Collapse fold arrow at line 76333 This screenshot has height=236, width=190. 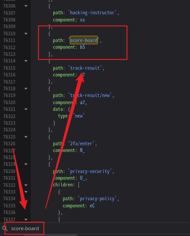(x=26, y=192)
